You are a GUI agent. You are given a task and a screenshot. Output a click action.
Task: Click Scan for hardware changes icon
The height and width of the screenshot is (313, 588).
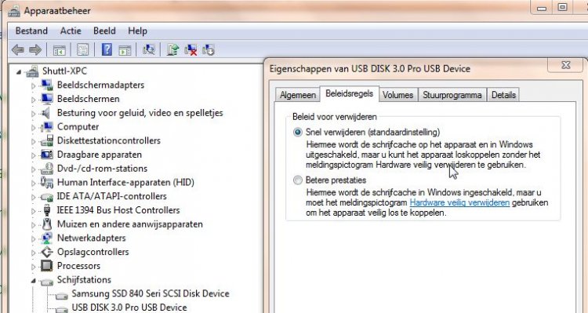148,49
